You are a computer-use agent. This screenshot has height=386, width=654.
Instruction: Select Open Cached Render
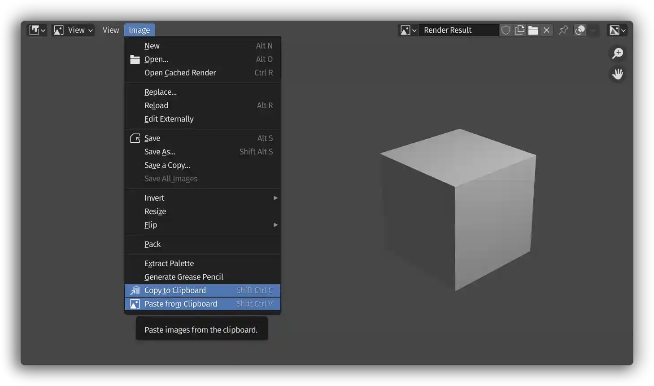[x=180, y=73]
